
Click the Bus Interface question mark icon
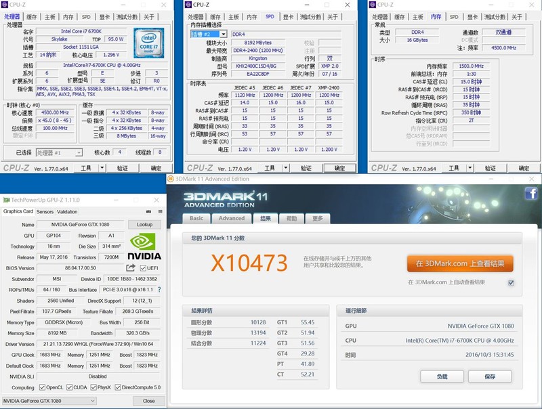tap(159, 289)
